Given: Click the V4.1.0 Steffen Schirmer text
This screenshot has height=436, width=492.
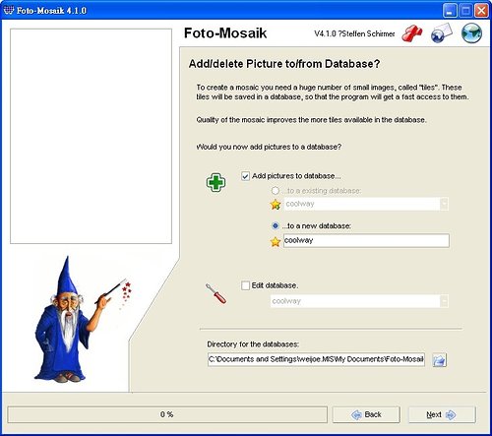Looking at the screenshot, I should 354,33.
